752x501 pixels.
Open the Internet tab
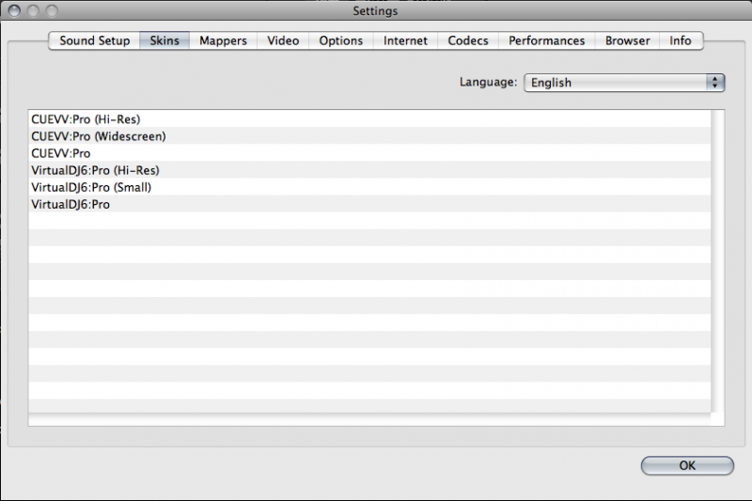click(405, 40)
